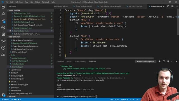Open Get-SherpaDeskUser.ps1 in Open Editors
Image resolution: width=179 pixels, height=101 pixels.
coord(30,34)
